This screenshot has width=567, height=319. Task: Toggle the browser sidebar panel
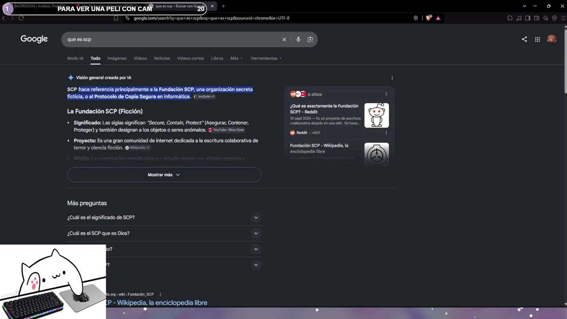tap(528, 18)
